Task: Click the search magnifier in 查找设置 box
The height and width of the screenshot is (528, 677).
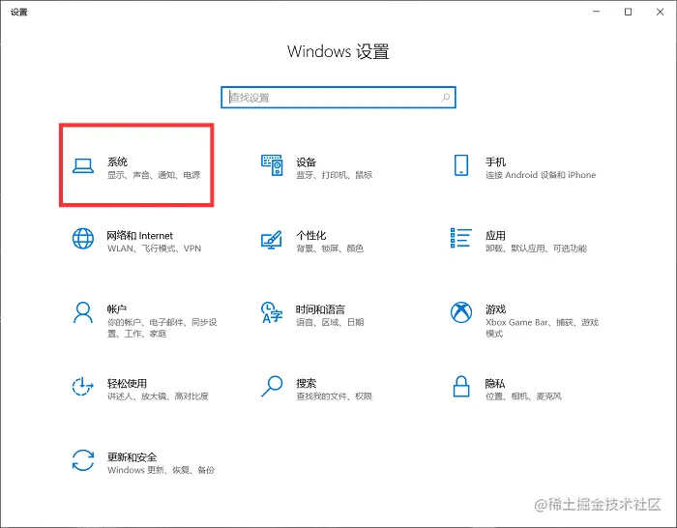Action: coord(445,98)
